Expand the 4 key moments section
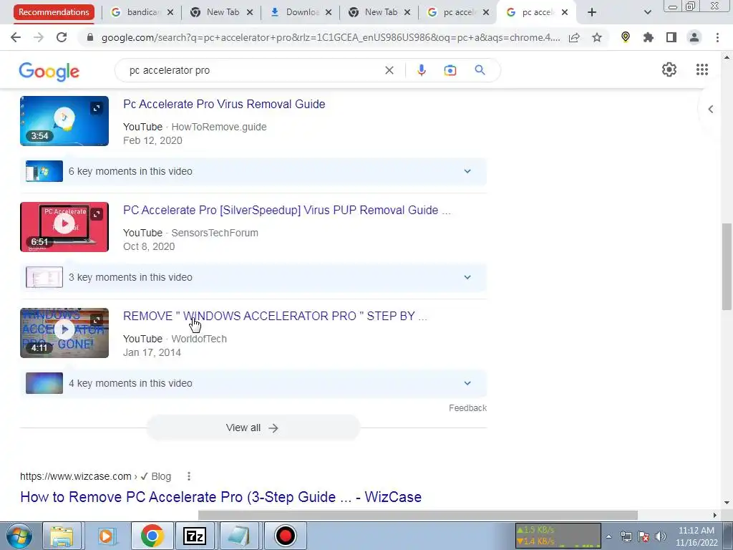 click(x=253, y=384)
